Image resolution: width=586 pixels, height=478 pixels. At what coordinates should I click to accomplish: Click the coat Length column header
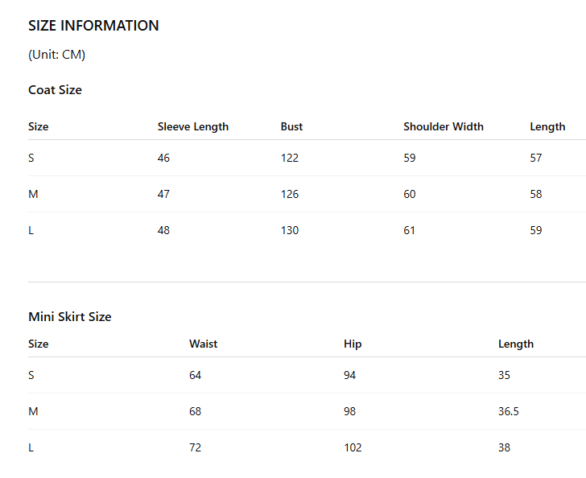pos(547,126)
